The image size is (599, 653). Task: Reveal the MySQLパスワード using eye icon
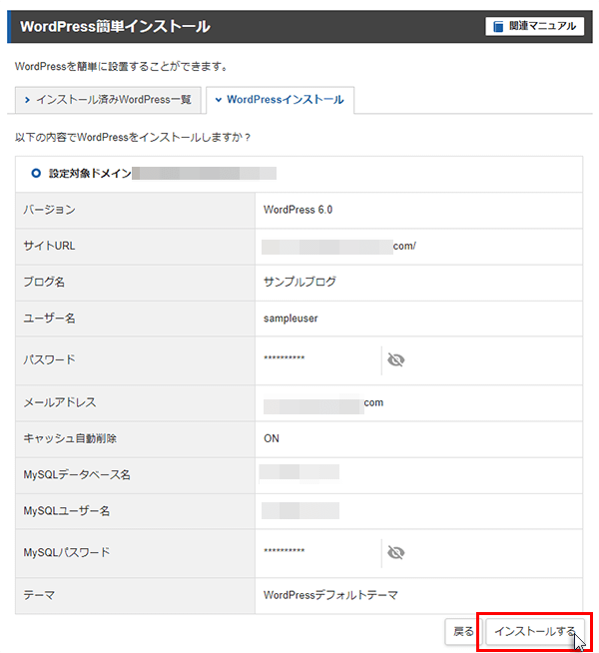395,551
